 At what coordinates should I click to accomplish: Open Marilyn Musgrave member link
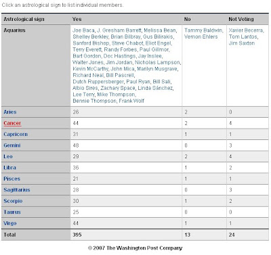pos(157,69)
